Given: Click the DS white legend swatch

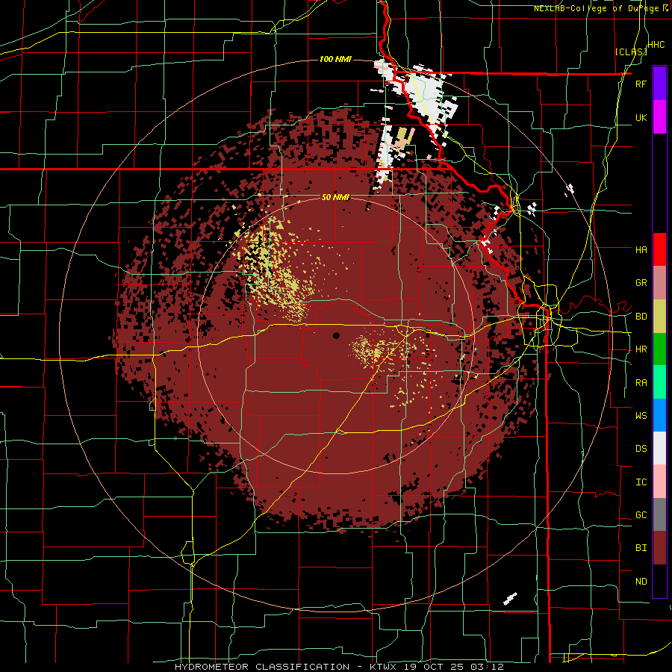Looking at the screenshot, I should [659, 448].
